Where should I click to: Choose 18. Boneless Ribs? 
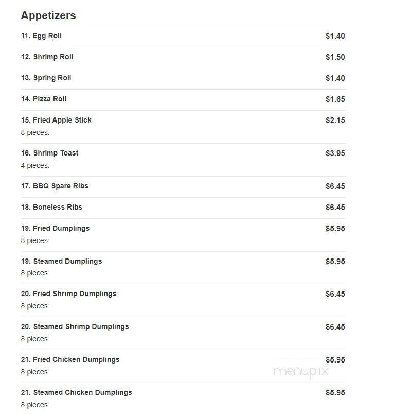51,208
